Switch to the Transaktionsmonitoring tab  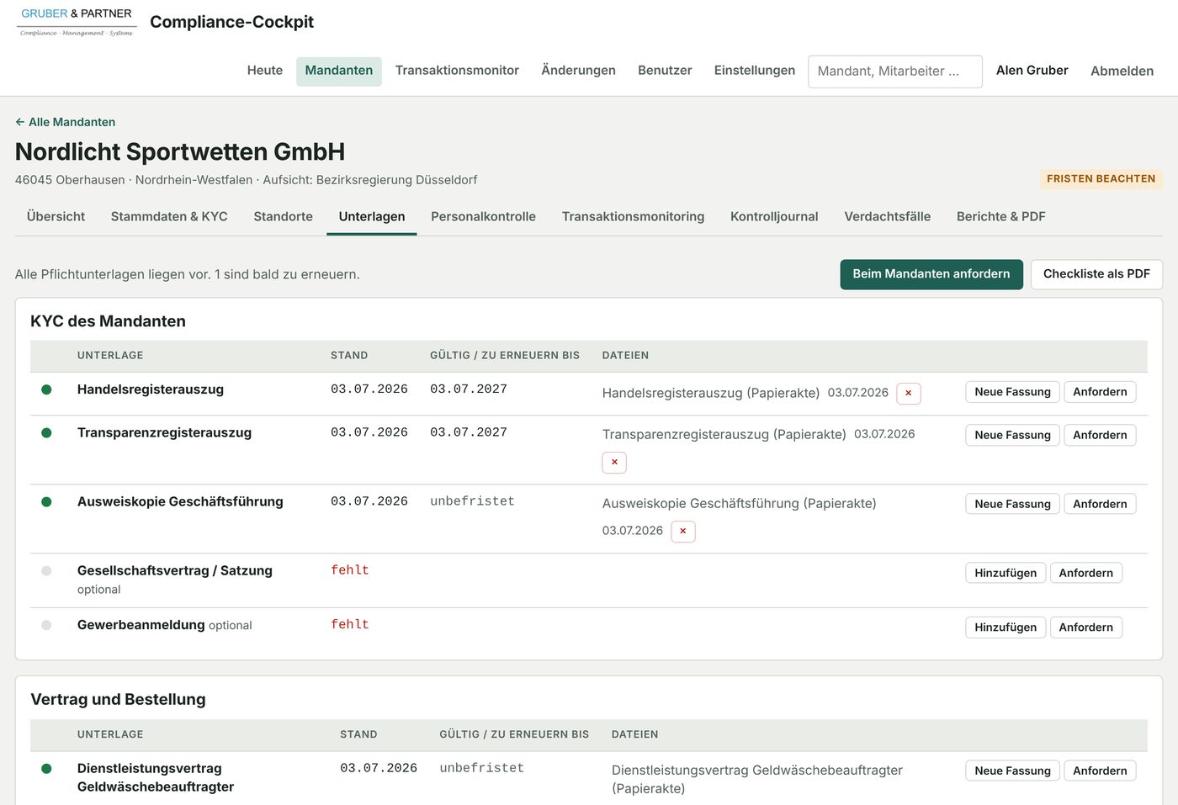point(633,217)
